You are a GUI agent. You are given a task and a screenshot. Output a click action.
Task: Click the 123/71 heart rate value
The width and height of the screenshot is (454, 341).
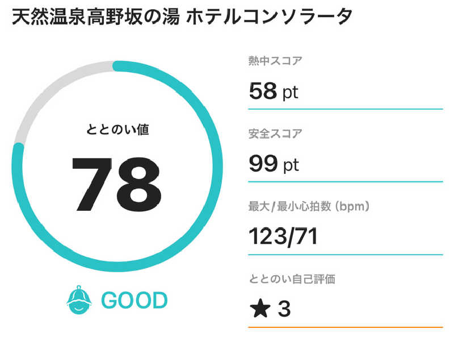tap(283, 236)
